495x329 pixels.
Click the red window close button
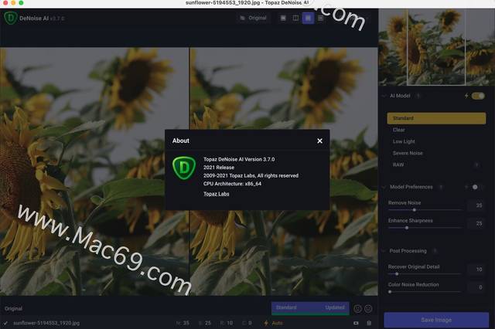tap(5, 2)
